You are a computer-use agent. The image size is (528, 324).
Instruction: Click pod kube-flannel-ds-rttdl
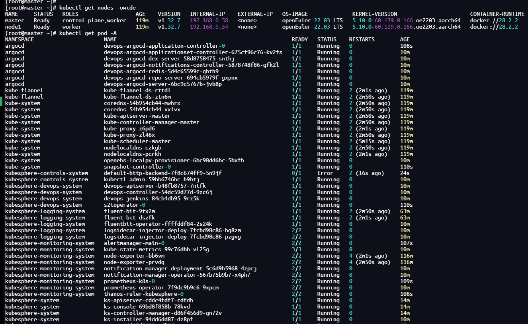137,91
